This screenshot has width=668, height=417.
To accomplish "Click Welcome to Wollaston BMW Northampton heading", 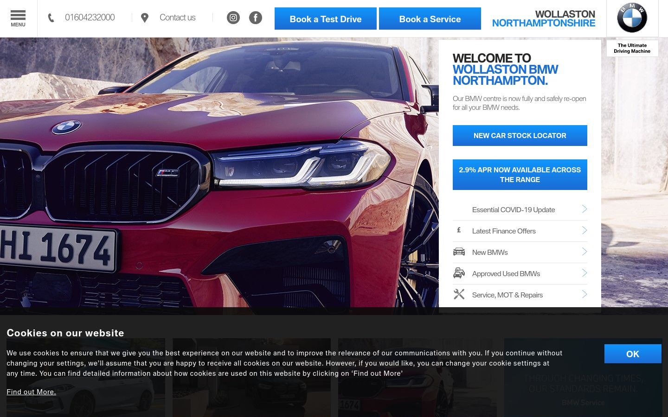I will coord(506,69).
